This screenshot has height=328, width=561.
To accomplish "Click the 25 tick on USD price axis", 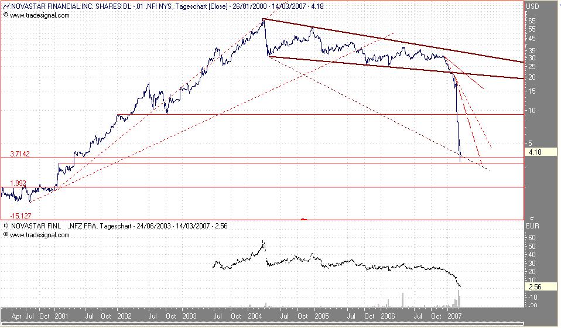I will click(532, 67).
